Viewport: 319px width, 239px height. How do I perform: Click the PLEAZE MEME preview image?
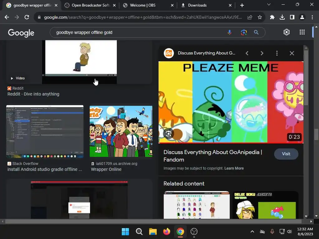click(231, 102)
